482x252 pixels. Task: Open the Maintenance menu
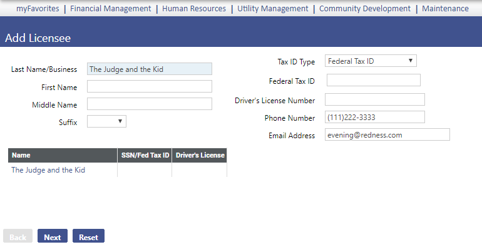tap(444, 9)
